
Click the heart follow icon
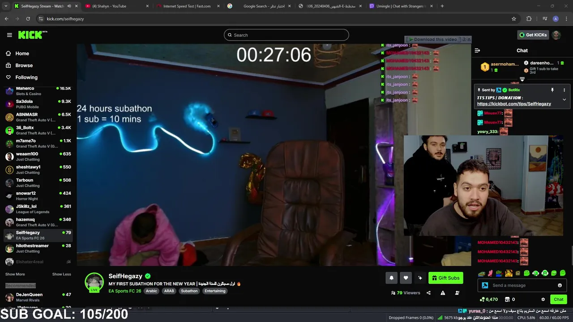[x=406, y=278]
